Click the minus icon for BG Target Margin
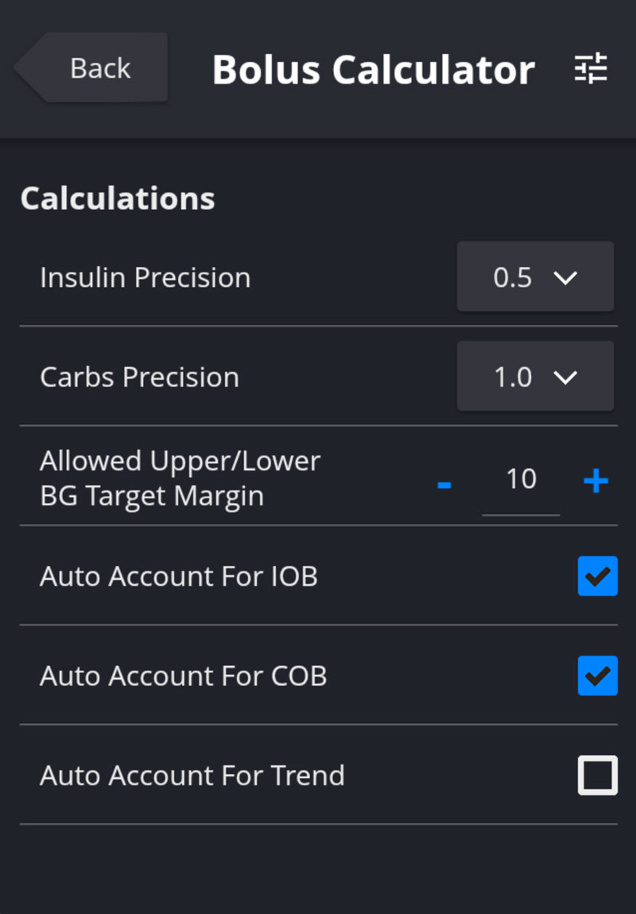This screenshot has height=914, width=636. coord(444,482)
